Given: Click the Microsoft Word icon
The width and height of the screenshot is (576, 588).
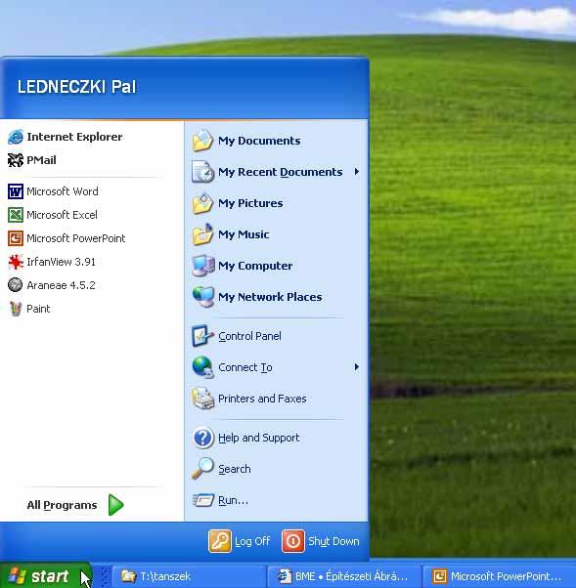Looking at the screenshot, I should pyautogui.click(x=16, y=191).
